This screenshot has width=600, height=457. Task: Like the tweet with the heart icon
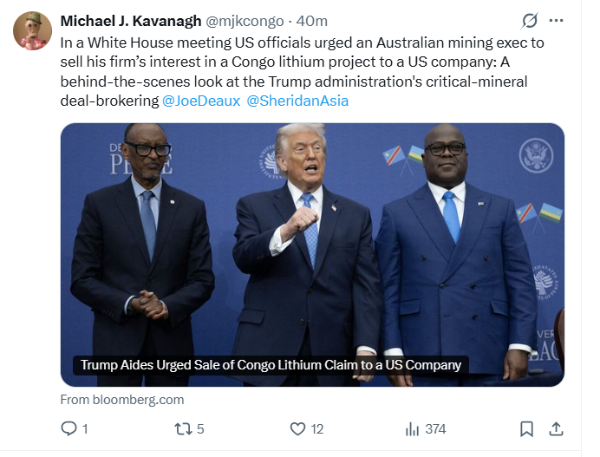click(x=297, y=428)
